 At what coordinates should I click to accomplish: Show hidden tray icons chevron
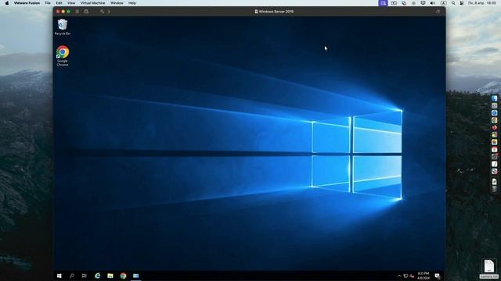399,276
